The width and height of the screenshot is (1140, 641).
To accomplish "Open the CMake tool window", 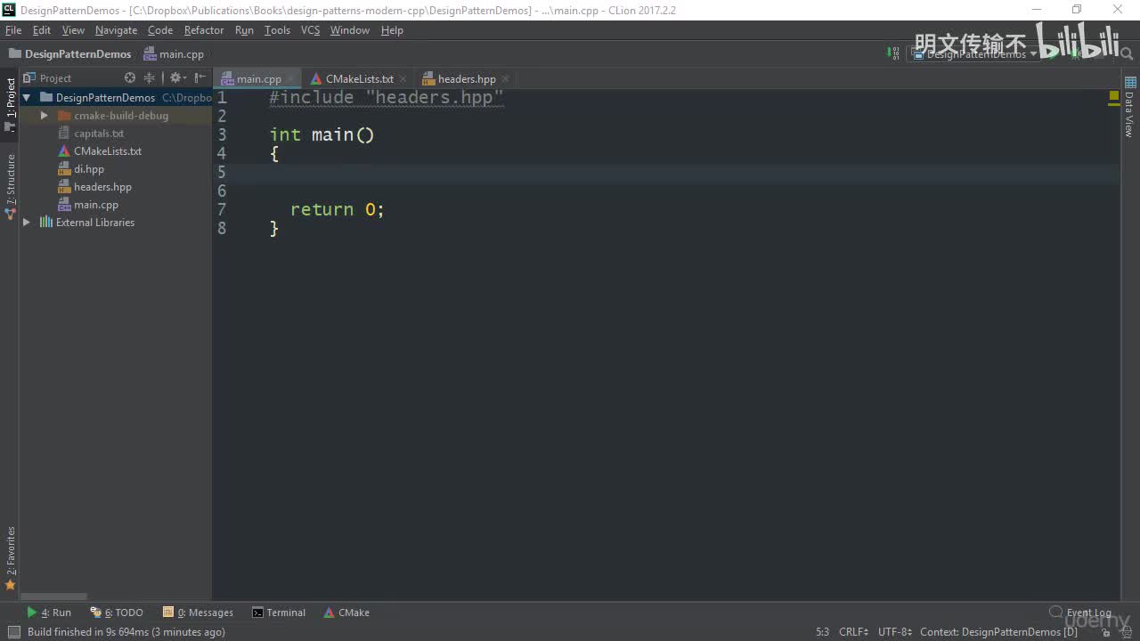I will click(346, 613).
